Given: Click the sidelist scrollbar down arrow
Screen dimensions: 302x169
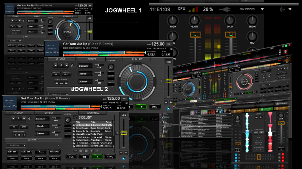Looking at the screenshot, I should 114,146.
